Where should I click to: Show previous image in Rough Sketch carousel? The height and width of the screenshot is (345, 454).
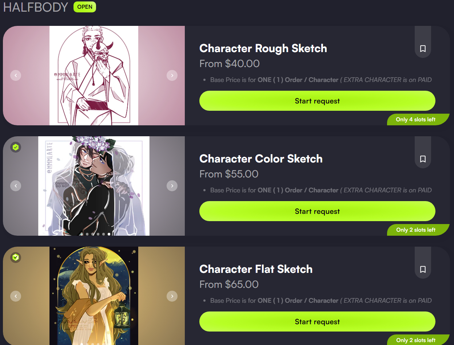coord(16,75)
